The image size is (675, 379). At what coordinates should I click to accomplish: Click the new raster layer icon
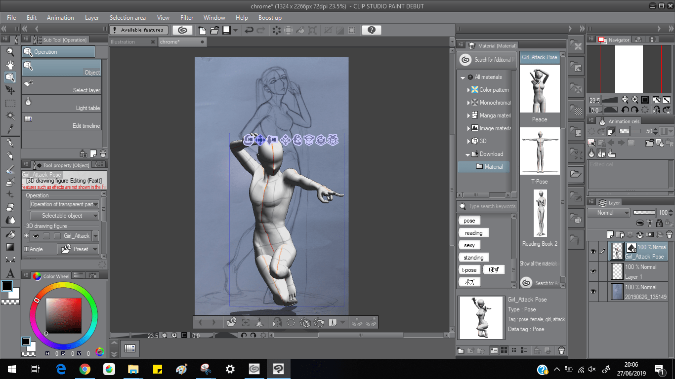point(611,234)
